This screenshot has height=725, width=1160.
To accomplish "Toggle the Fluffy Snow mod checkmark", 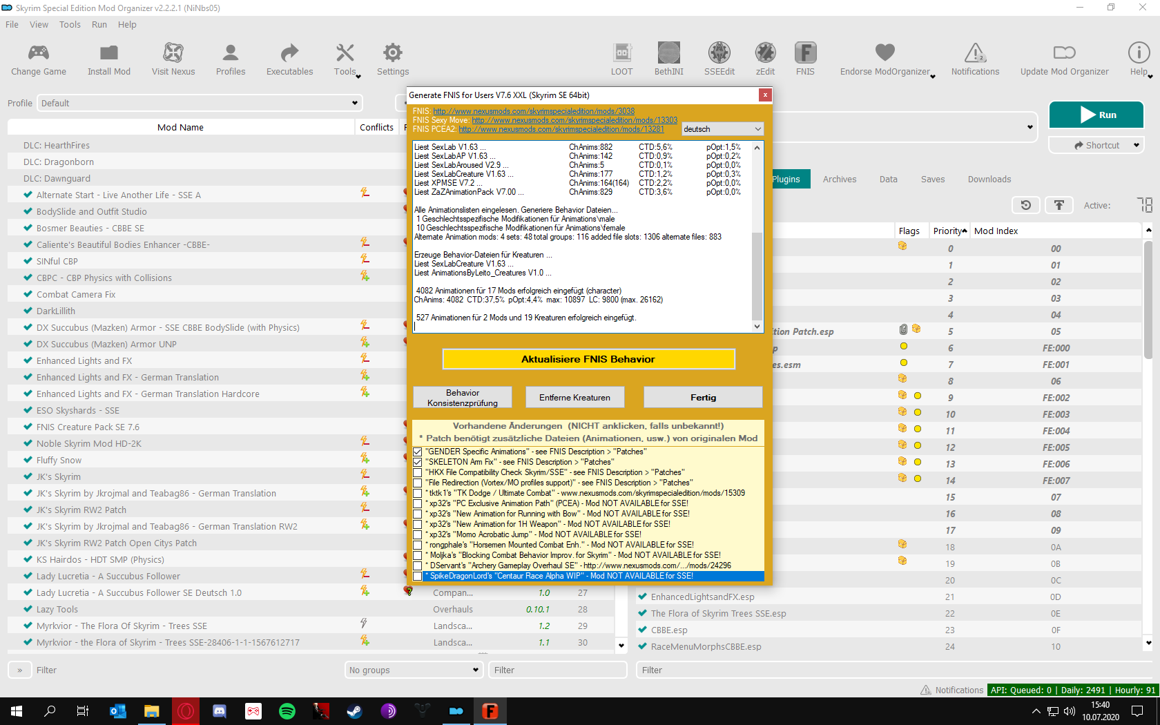I will (x=28, y=460).
